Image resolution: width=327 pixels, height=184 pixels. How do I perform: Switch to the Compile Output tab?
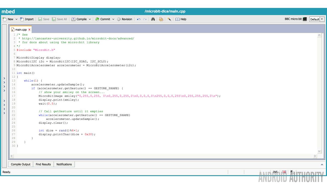tap(21, 164)
